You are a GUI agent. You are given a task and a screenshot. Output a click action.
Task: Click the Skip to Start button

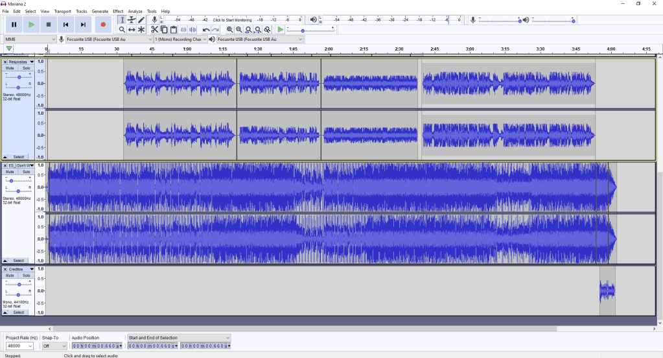(x=65, y=25)
